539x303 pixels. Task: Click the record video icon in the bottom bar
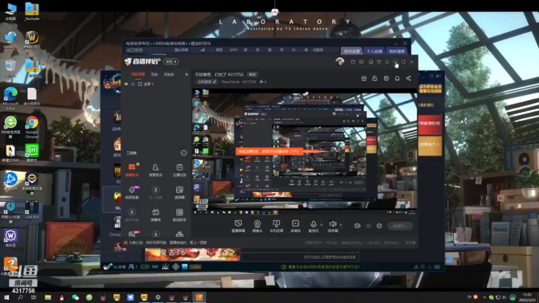pos(358,226)
